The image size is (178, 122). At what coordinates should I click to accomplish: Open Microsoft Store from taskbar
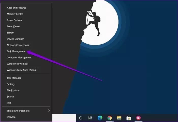129,118
